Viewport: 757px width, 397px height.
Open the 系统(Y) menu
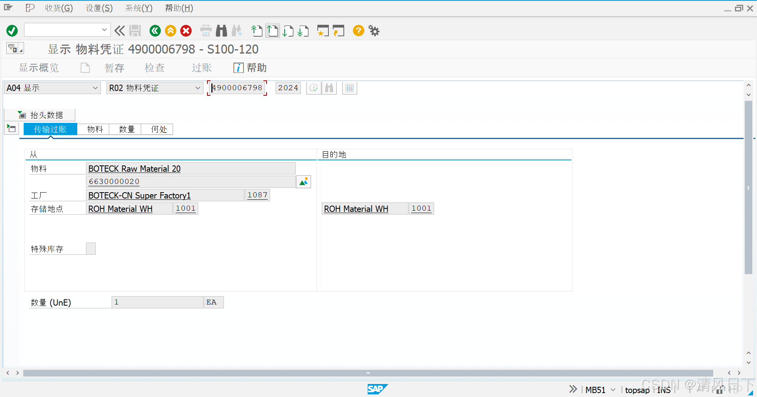coord(139,8)
